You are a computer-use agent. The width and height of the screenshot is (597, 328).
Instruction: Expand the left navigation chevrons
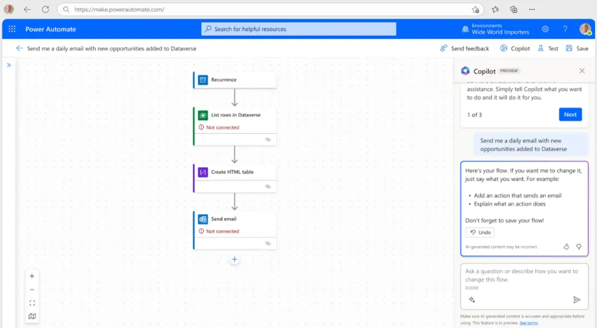(9, 65)
